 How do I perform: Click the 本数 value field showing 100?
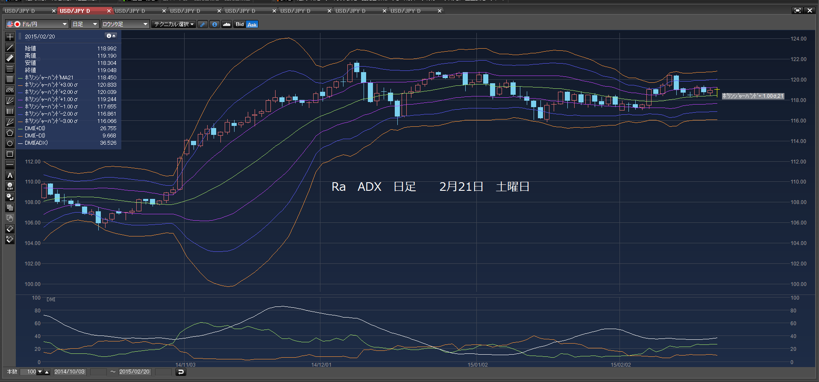coord(29,372)
